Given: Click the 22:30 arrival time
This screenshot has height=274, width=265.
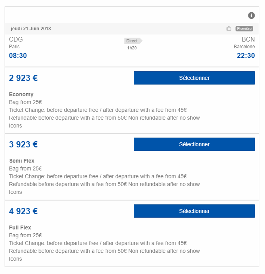Looking at the screenshot, I should [x=246, y=56].
